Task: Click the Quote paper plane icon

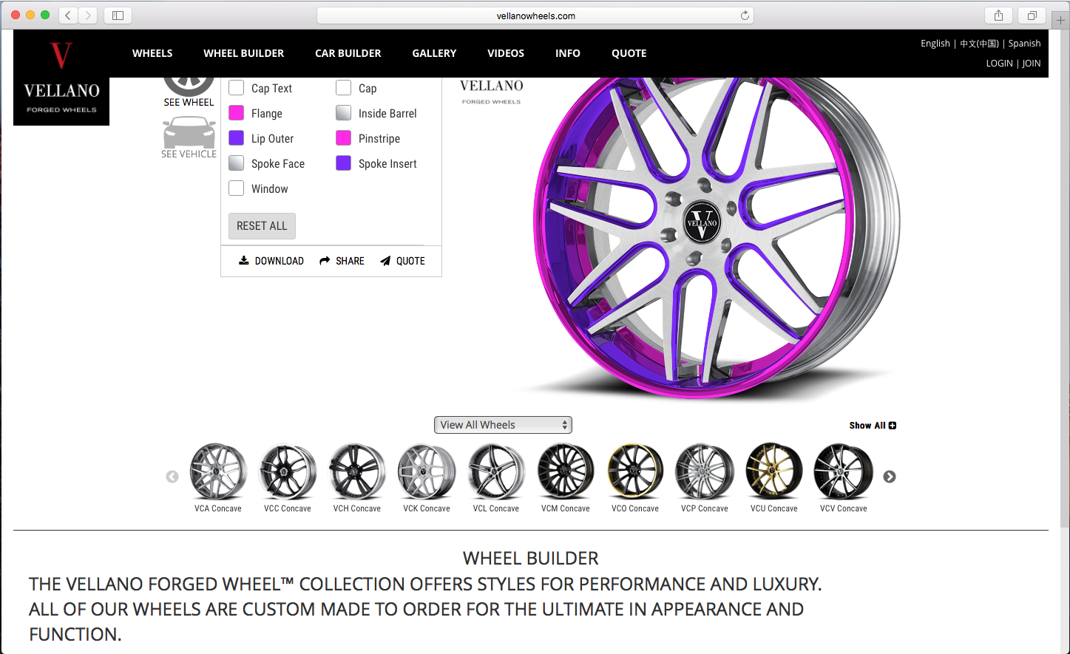Action: tap(385, 261)
